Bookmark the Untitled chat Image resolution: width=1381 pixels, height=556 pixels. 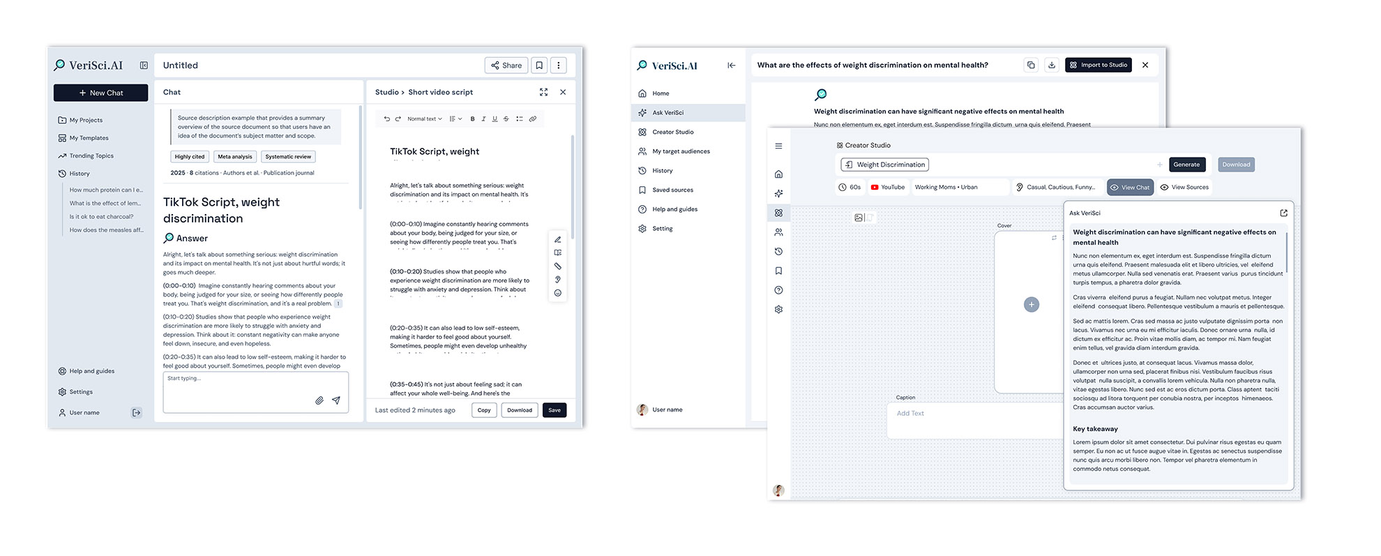pyautogui.click(x=539, y=66)
